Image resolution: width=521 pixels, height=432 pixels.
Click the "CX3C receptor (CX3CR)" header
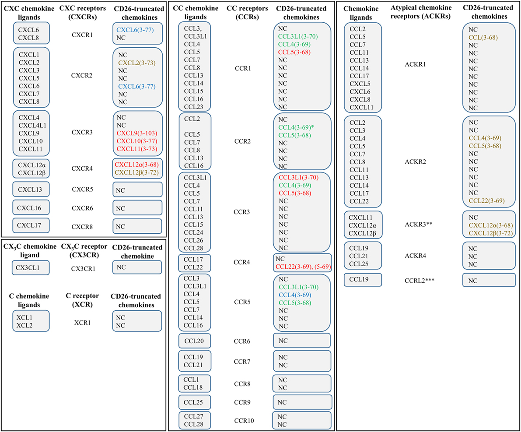coord(84,251)
